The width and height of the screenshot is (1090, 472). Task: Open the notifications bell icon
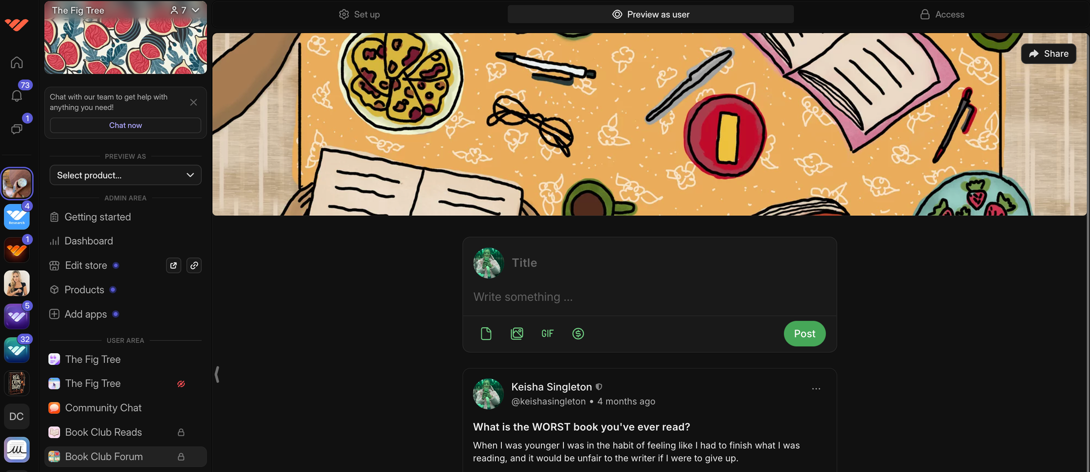(17, 96)
